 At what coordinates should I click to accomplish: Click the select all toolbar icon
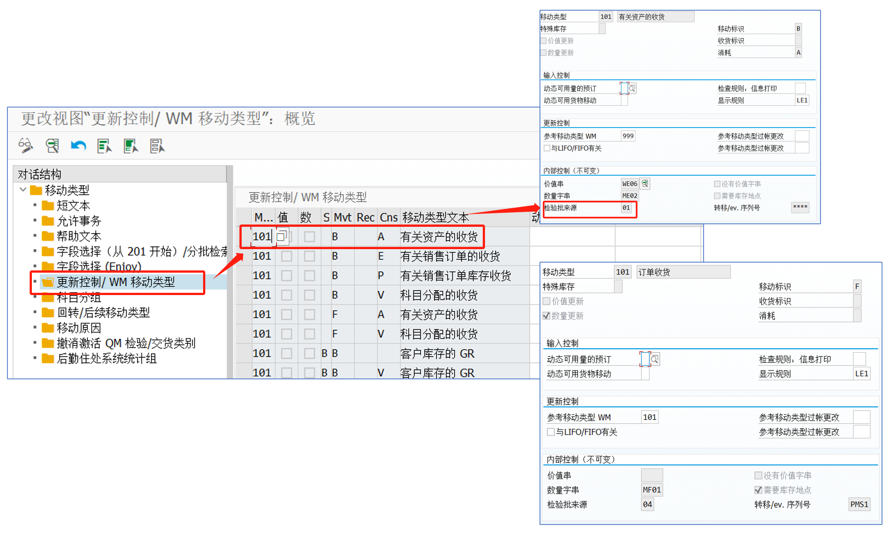[105, 146]
